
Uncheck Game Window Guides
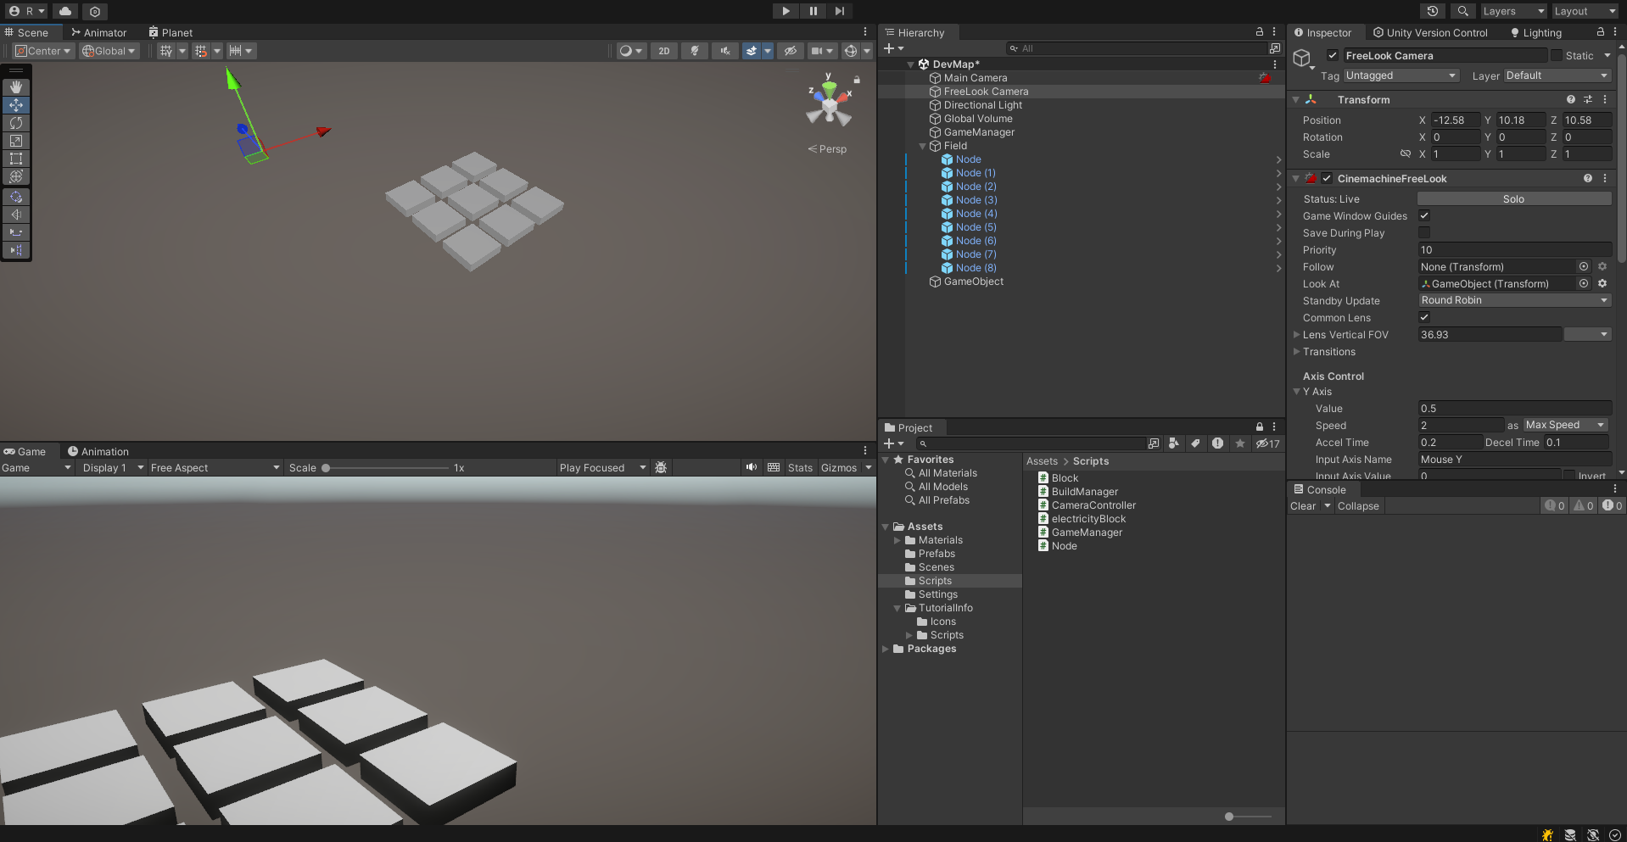pos(1424,215)
